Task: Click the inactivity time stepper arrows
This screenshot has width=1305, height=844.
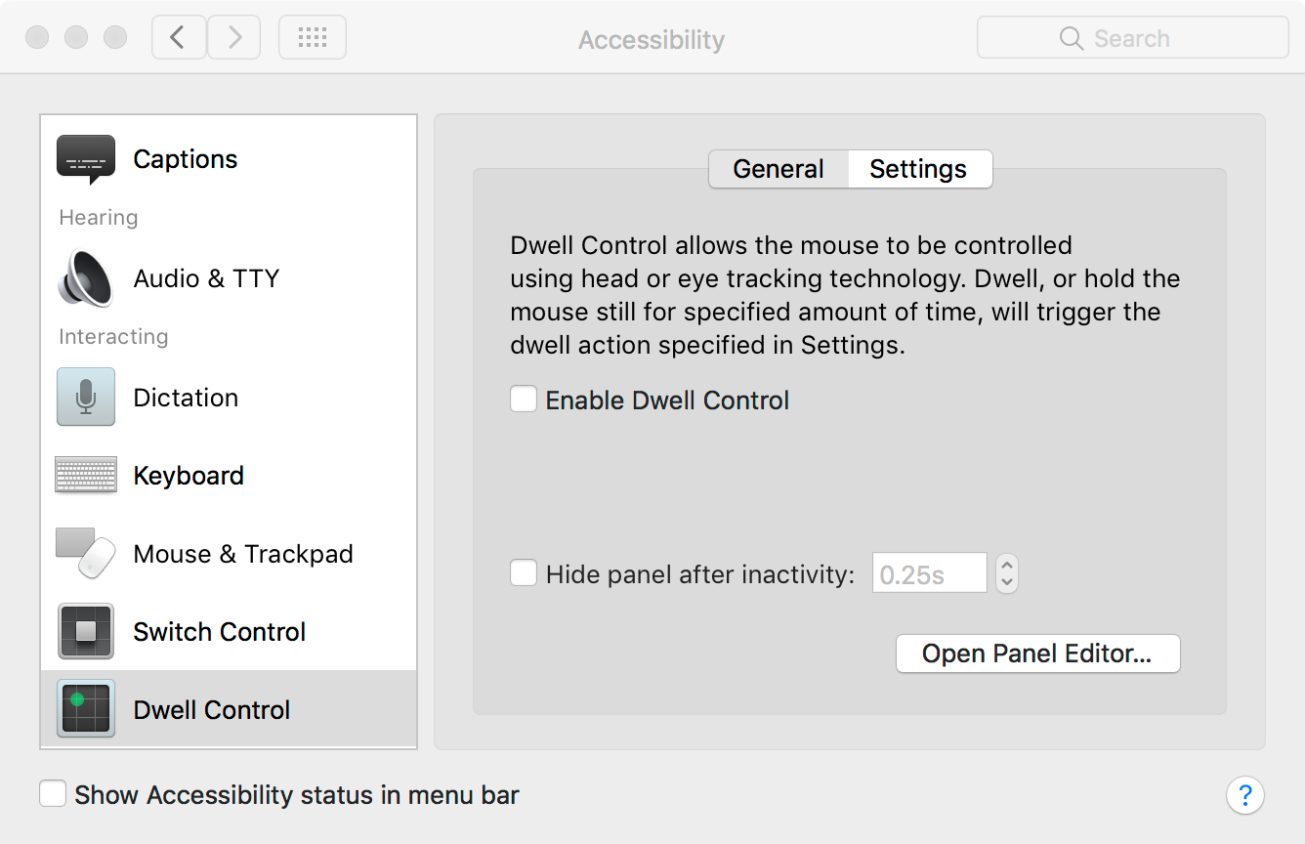Action: [x=1007, y=573]
